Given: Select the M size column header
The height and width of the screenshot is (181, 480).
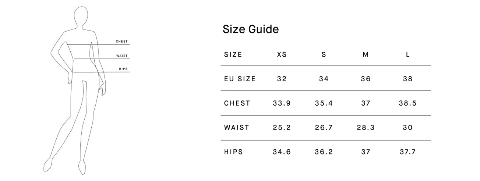Looking at the screenshot, I should pos(366,54).
